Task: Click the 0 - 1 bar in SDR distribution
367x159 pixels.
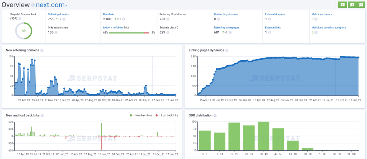Action: click(x=205, y=140)
